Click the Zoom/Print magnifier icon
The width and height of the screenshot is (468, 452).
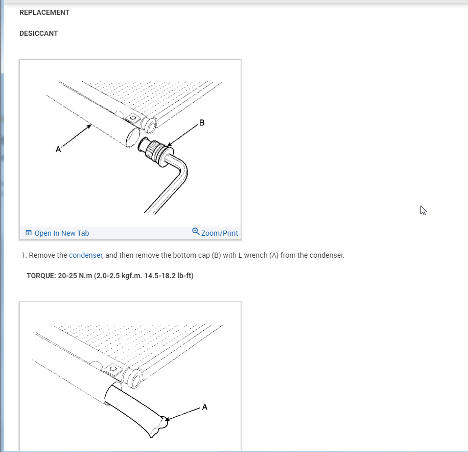tap(196, 231)
